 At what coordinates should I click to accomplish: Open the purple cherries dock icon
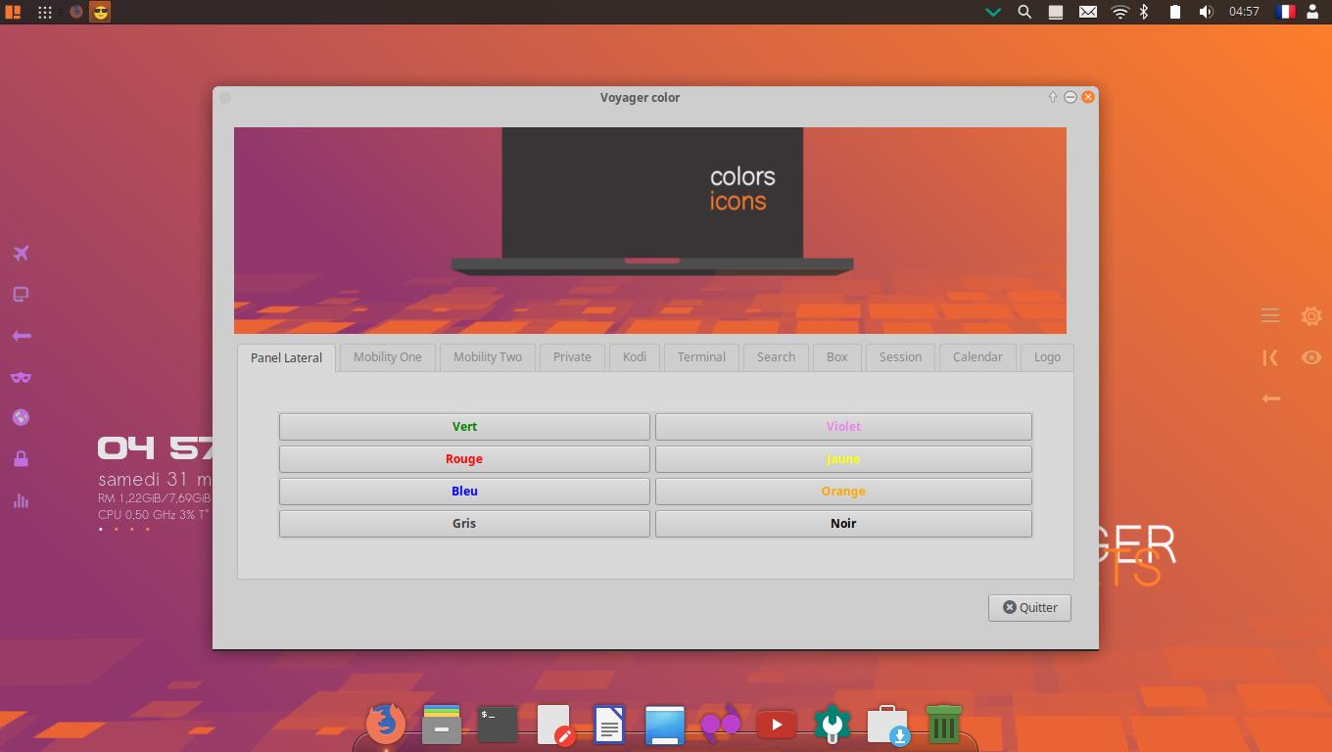coord(721,725)
